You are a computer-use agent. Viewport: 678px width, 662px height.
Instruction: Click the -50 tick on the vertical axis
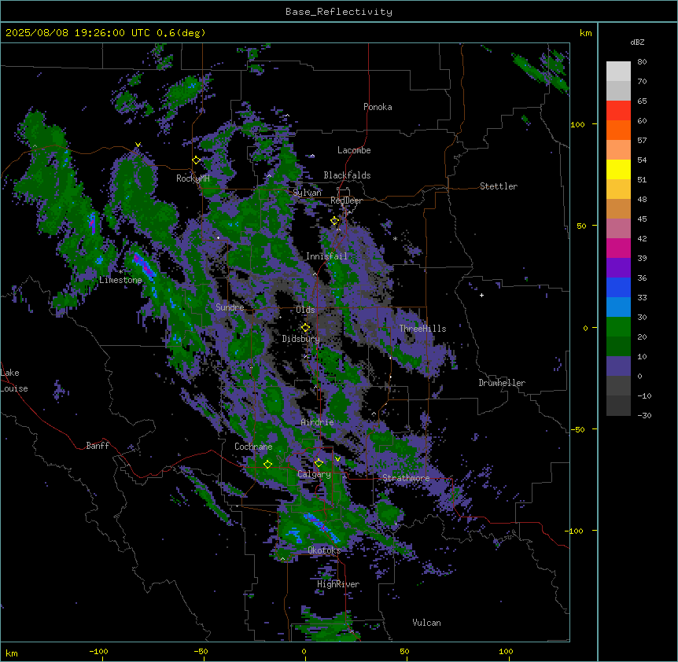[577, 429]
